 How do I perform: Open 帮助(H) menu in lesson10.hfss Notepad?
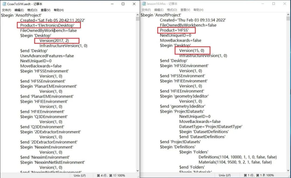coord(198,10)
